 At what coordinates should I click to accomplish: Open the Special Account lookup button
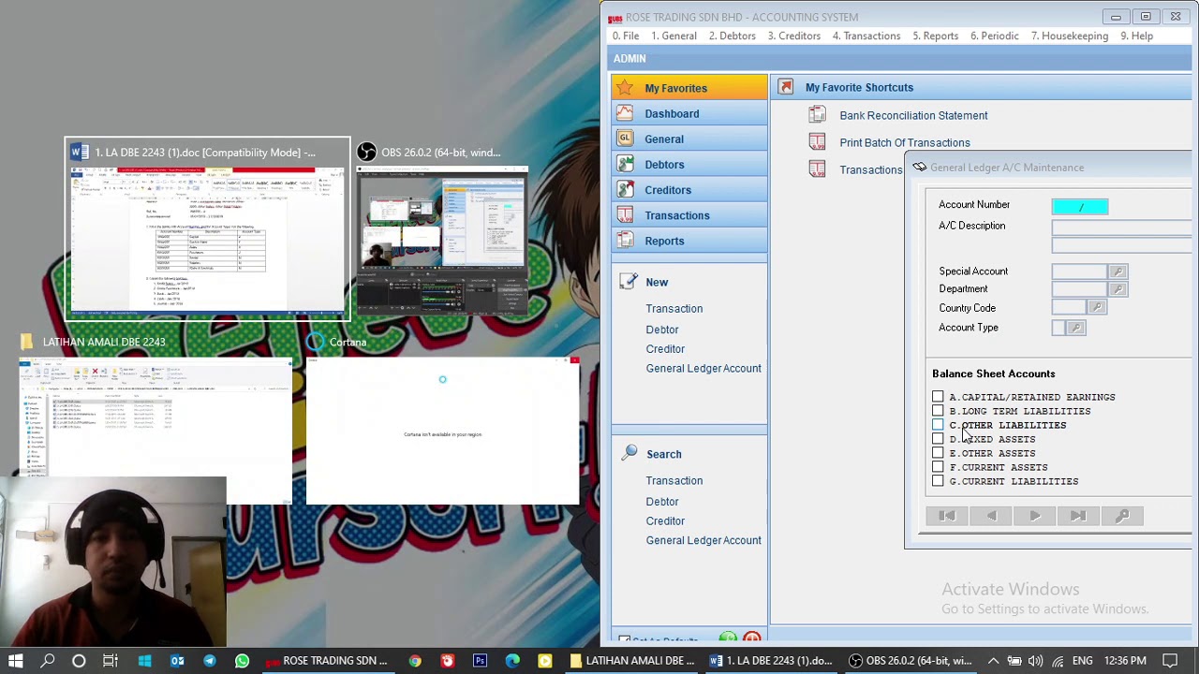pos(1118,271)
